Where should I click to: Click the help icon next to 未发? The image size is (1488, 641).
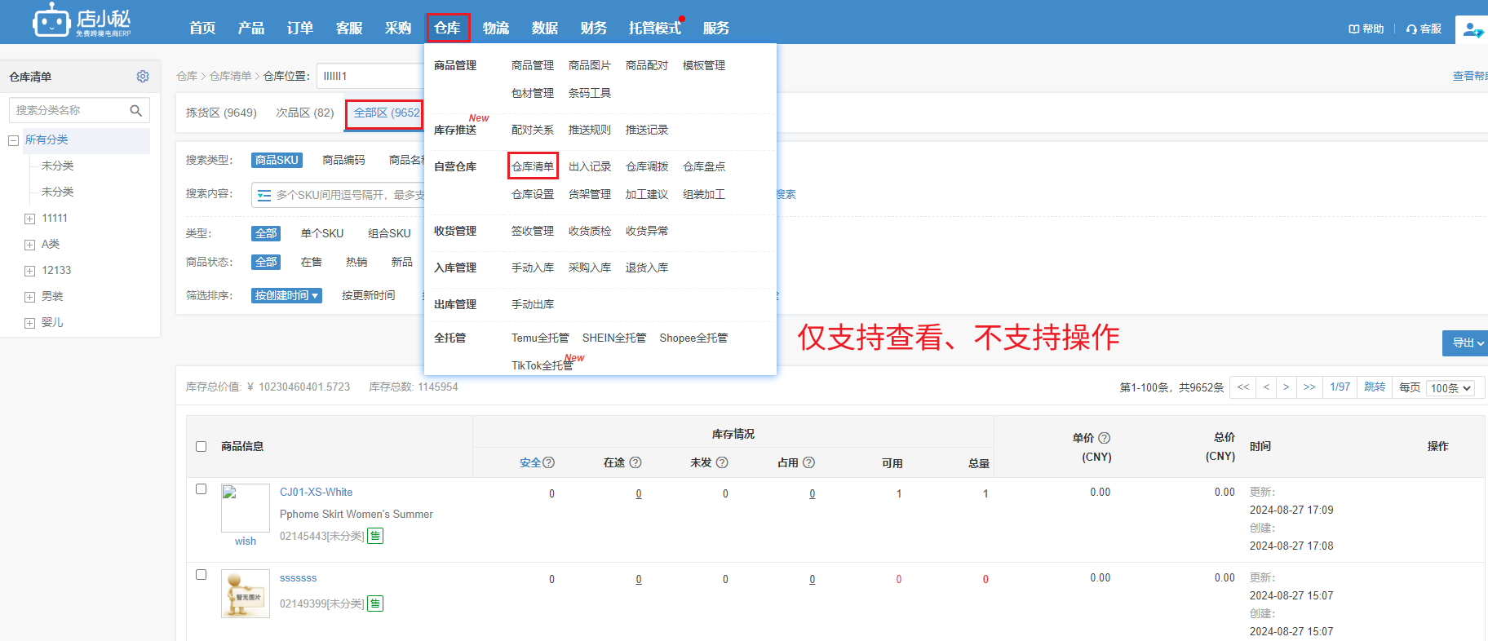pyautogui.click(x=722, y=462)
